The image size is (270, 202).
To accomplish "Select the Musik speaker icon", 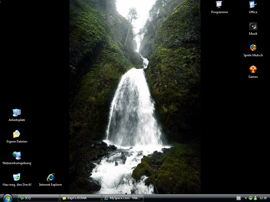I will [253, 26].
